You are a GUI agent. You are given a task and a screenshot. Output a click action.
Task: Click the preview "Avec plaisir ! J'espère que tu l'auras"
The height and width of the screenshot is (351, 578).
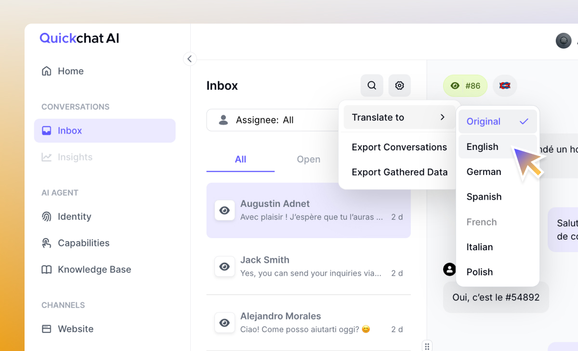(312, 217)
